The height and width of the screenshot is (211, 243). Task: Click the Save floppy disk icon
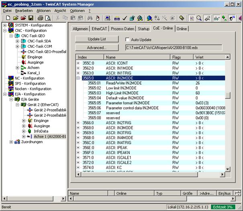click(31, 18)
